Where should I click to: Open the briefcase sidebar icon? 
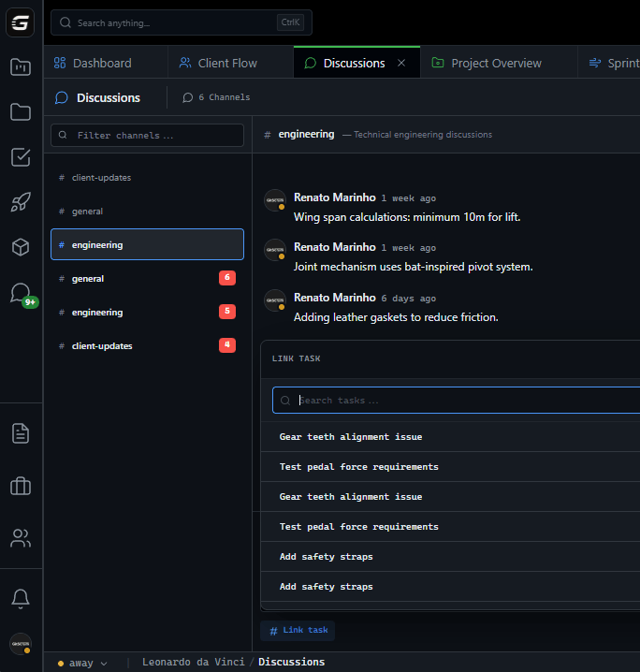(x=21, y=486)
